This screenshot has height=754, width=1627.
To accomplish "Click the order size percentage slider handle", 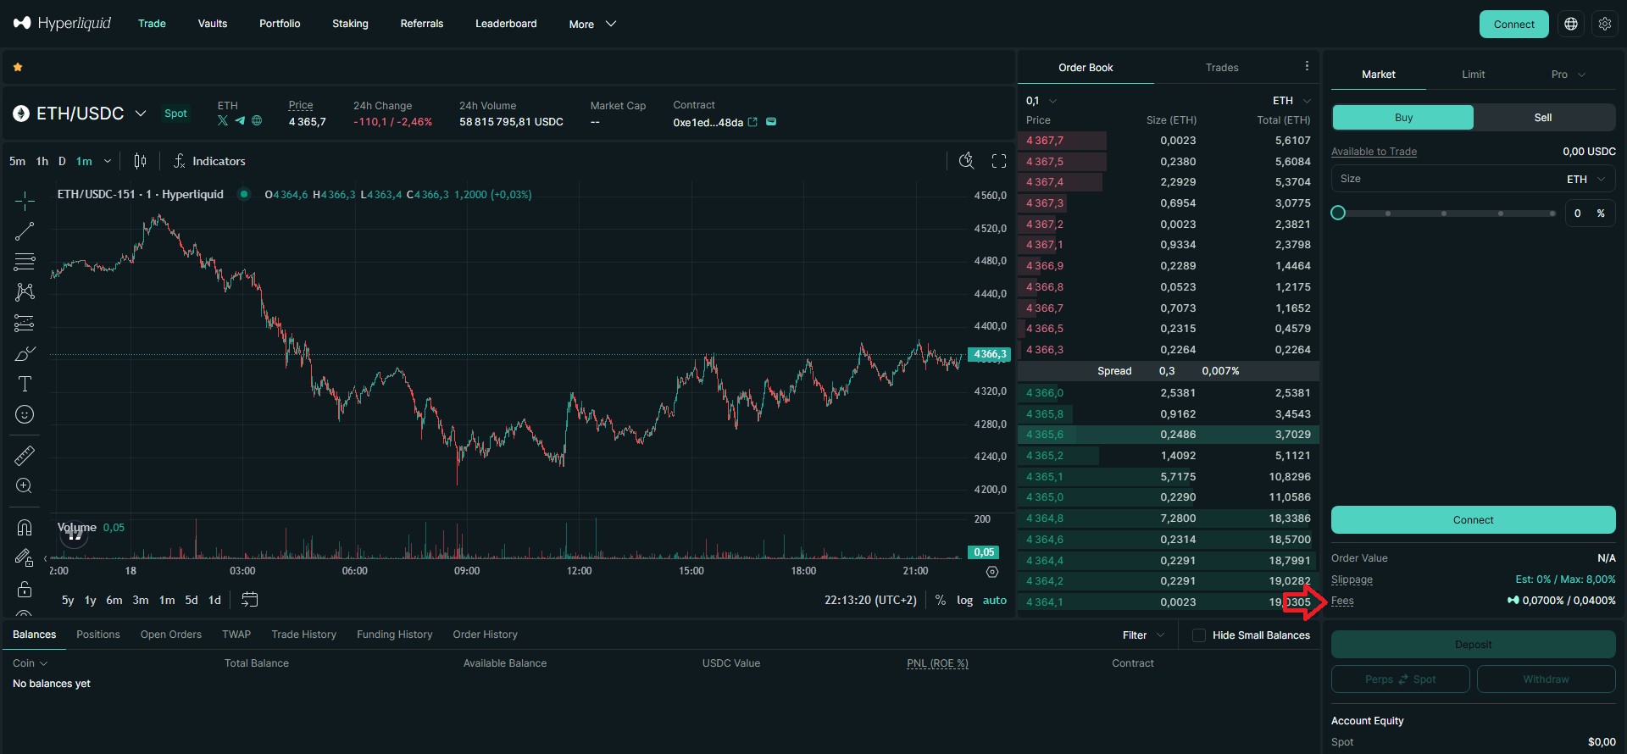I will tap(1338, 213).
